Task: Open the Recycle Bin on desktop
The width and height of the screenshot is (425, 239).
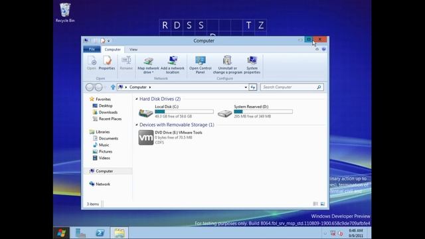Action: point(65,13)
